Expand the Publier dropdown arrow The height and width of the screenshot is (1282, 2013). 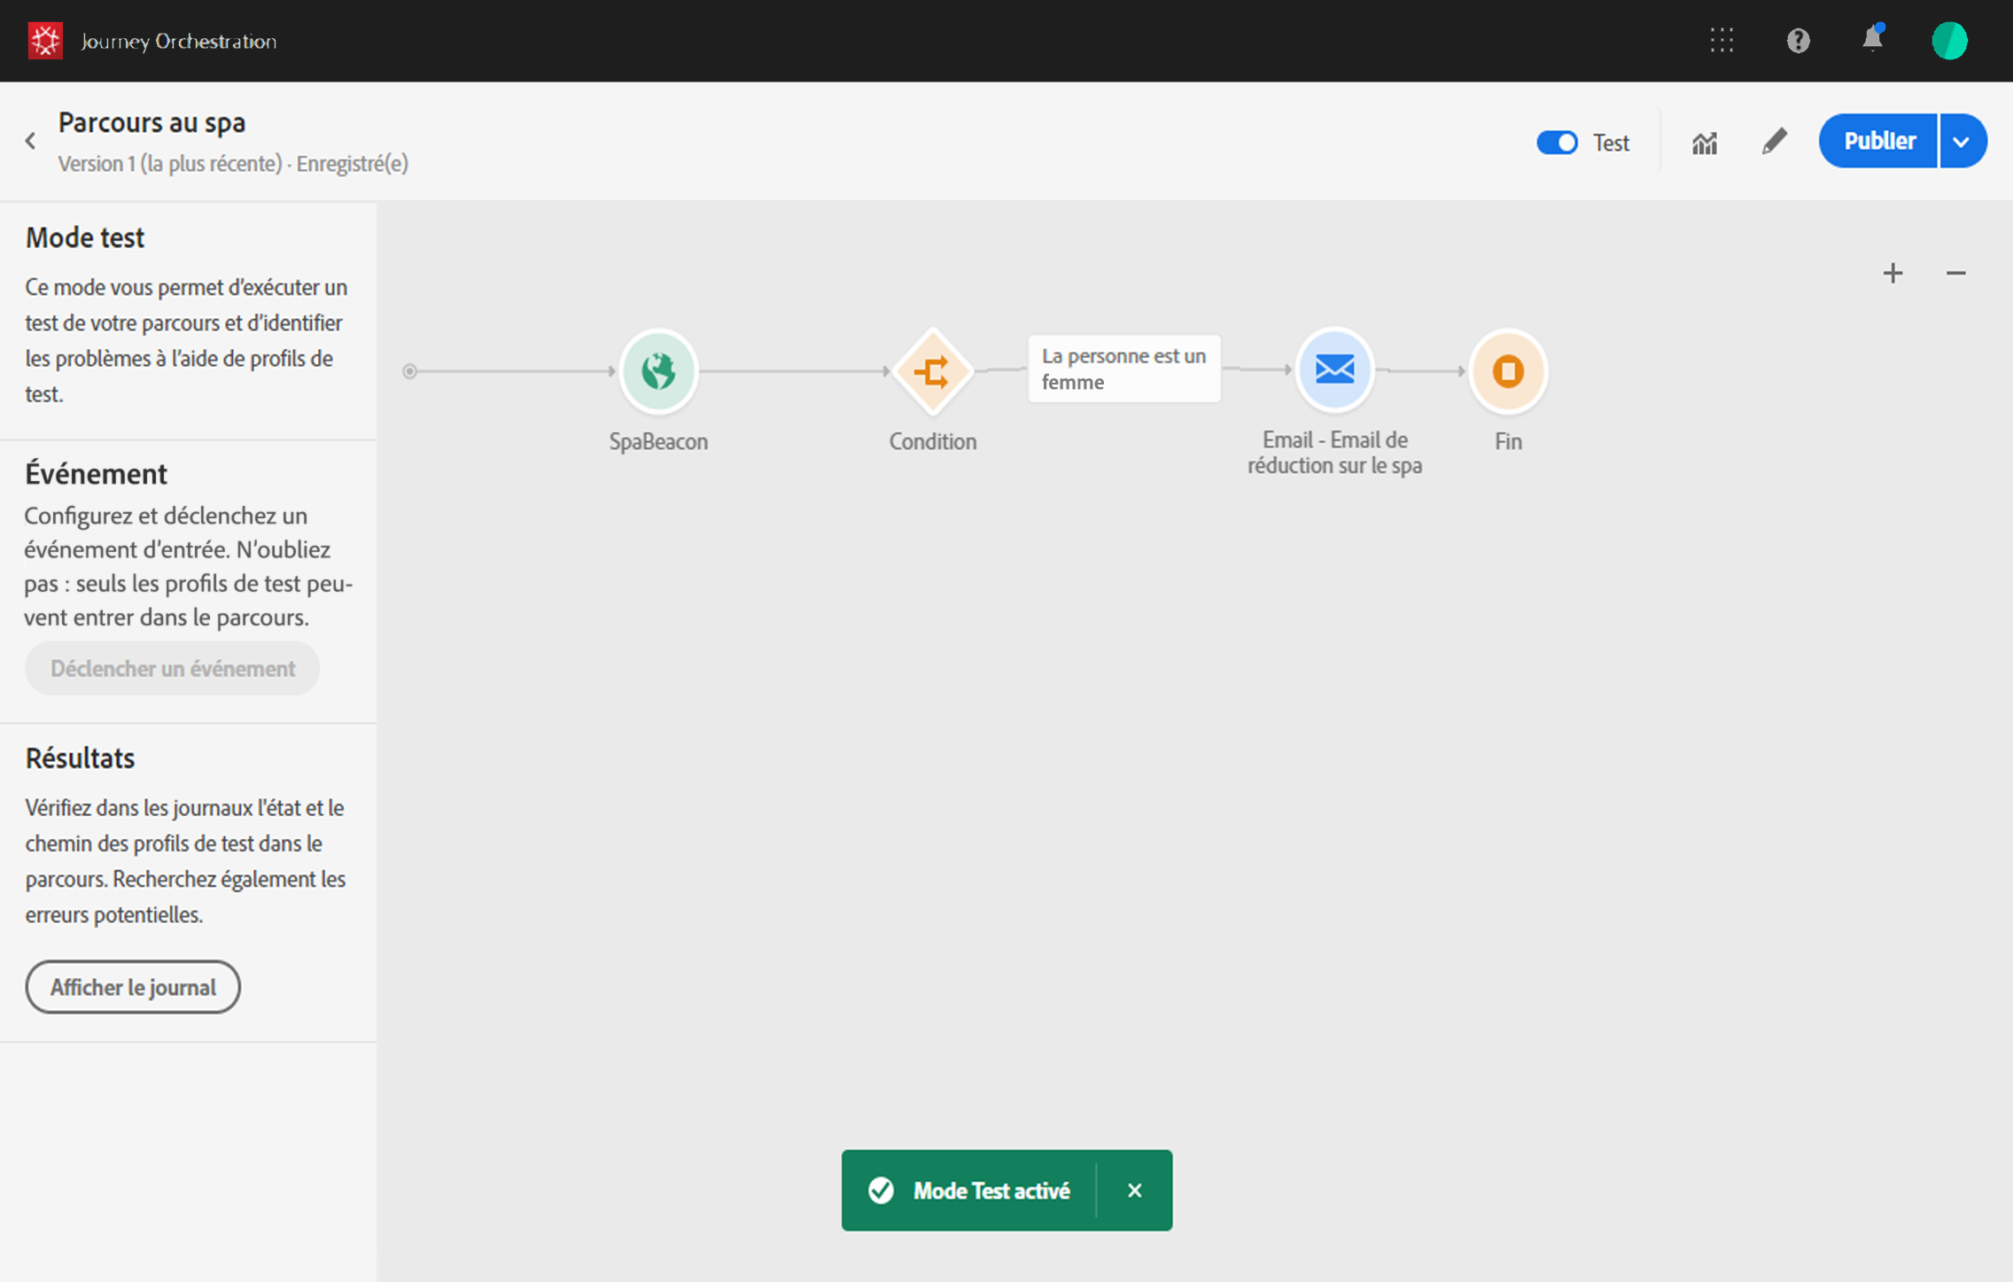click(1962, 142)
